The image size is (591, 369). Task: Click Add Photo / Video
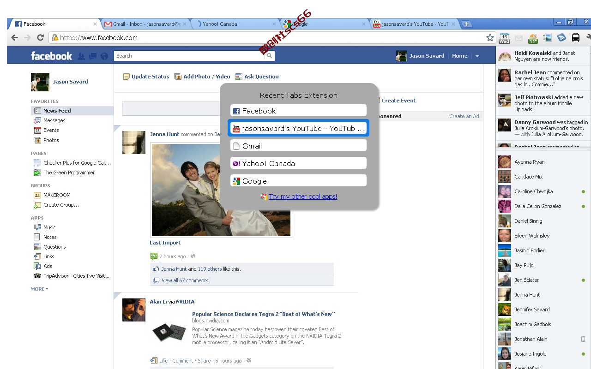click(x=202, y=77)
